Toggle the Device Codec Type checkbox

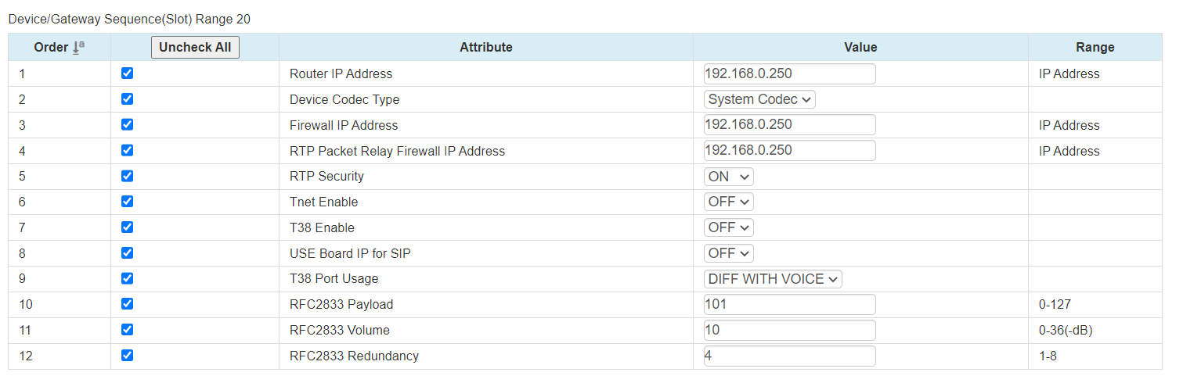point(128,99)
